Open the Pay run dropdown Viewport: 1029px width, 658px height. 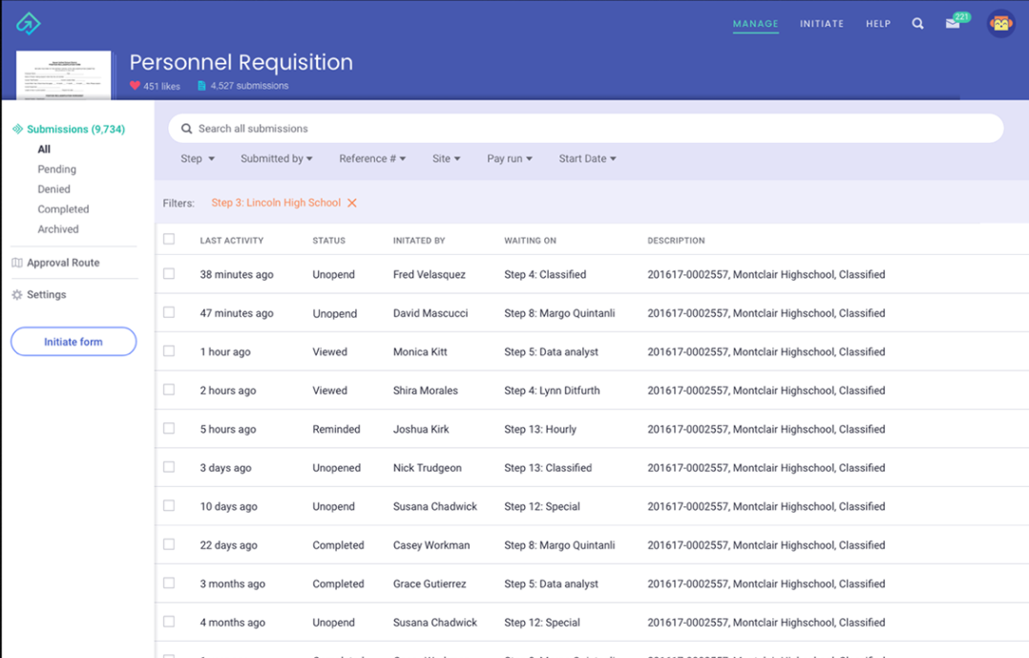click(x=509, y=159)
